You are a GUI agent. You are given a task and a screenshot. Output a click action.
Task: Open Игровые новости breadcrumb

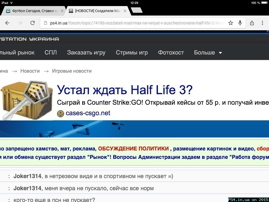(72, 71)
